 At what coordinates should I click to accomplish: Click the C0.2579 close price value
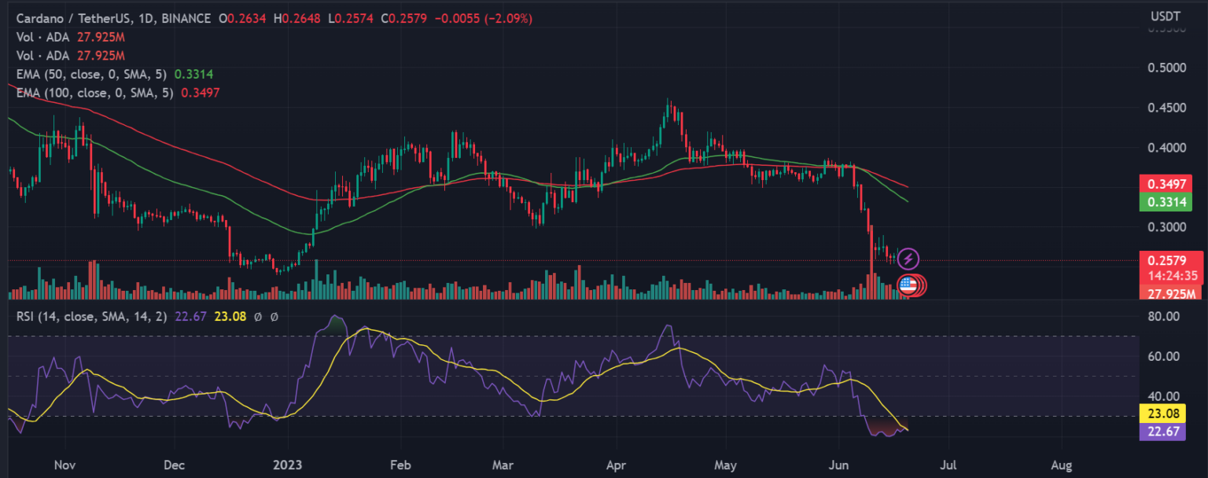(403, 18)
